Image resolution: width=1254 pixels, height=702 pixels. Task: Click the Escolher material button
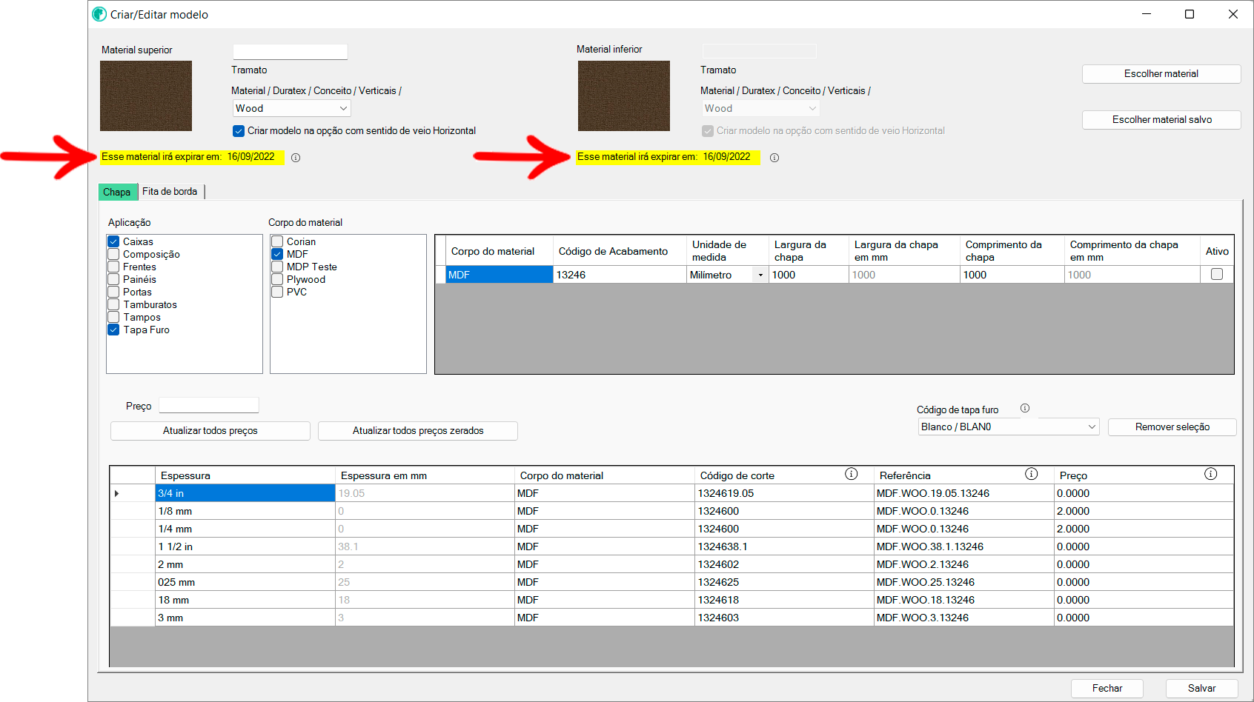[x=1161, y=74]
